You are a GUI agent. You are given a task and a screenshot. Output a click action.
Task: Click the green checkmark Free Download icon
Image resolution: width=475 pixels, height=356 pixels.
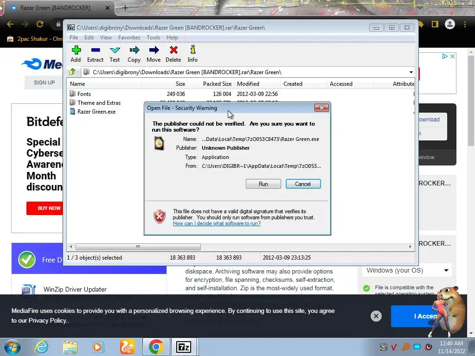(x=26, y=260)
